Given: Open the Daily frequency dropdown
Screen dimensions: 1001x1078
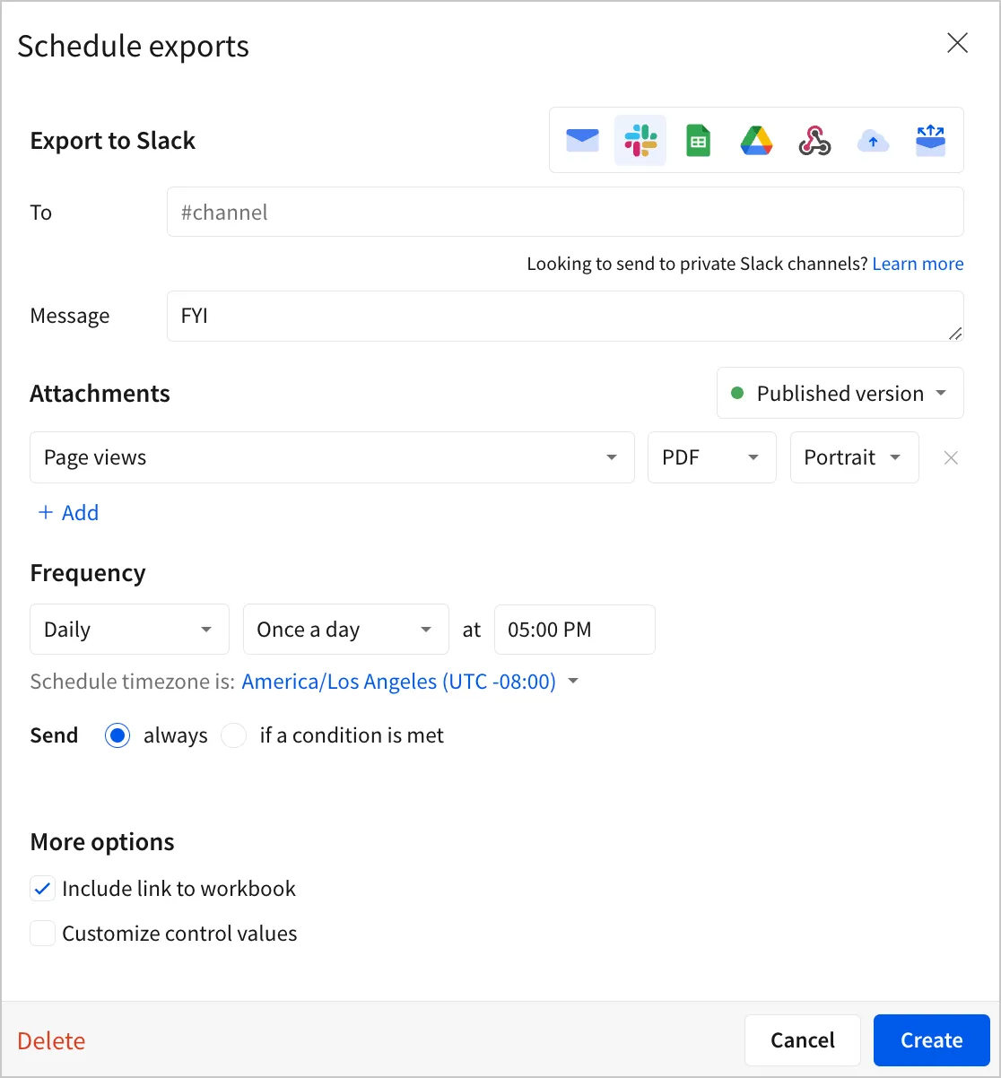Looking at the screenshot, I should click(130, 630).
